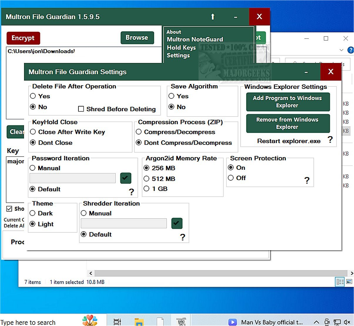Open Multron File Guardian taskbar icon
This screenshot has width=354, height=326.
coord(181,322)
